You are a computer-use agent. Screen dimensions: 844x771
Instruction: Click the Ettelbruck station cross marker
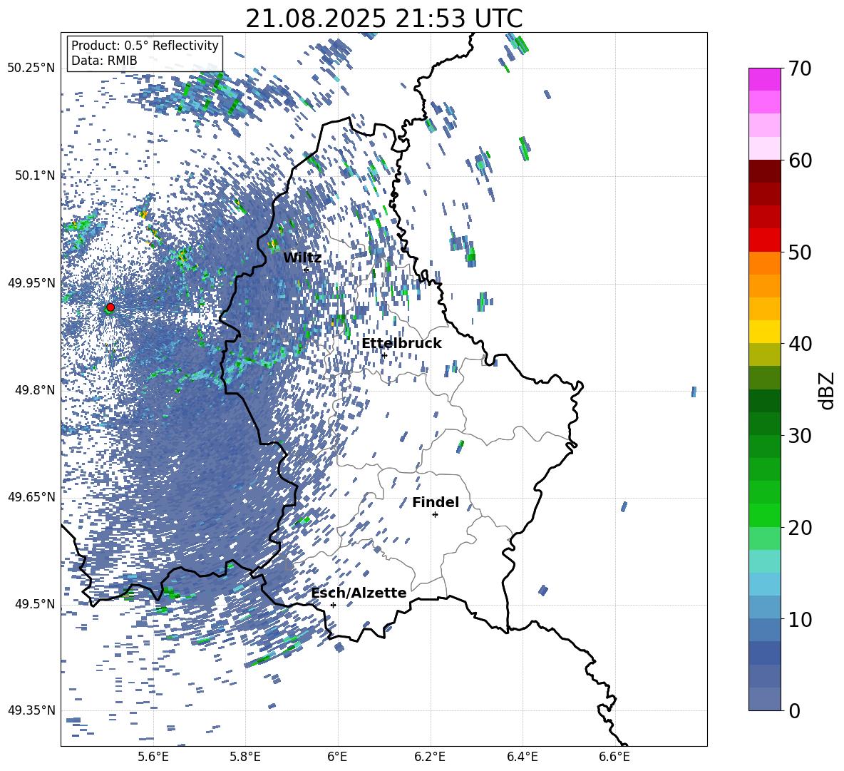(384, 355)
